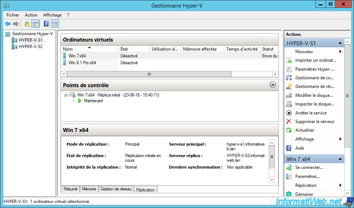
Task: Click the VM list scroll right arrow
Action: 275,74
